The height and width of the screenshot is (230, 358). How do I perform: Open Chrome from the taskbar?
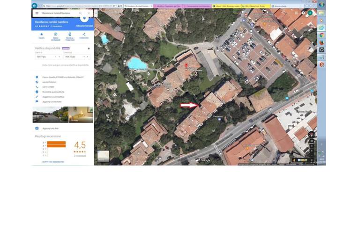pyautogui.click(x=322, y=35)
